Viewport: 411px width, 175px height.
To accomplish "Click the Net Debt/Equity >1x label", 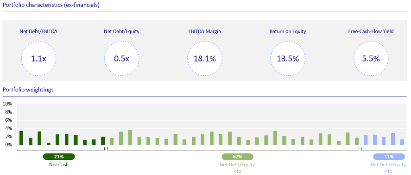I will 388,168.
